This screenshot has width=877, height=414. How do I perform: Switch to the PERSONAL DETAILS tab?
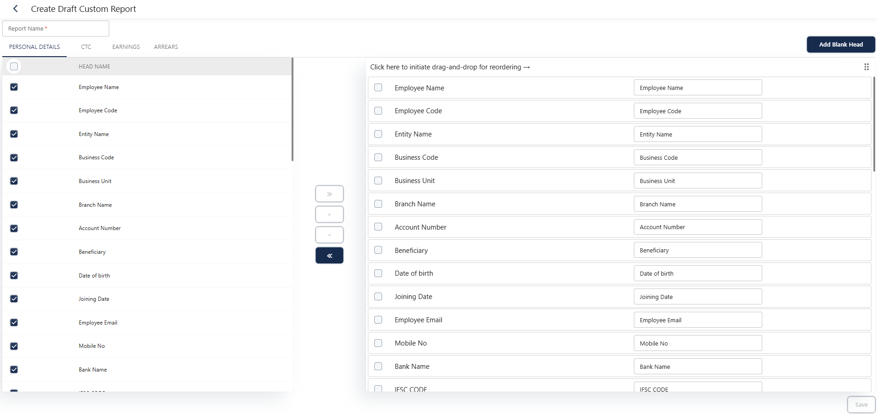point(35,47)
